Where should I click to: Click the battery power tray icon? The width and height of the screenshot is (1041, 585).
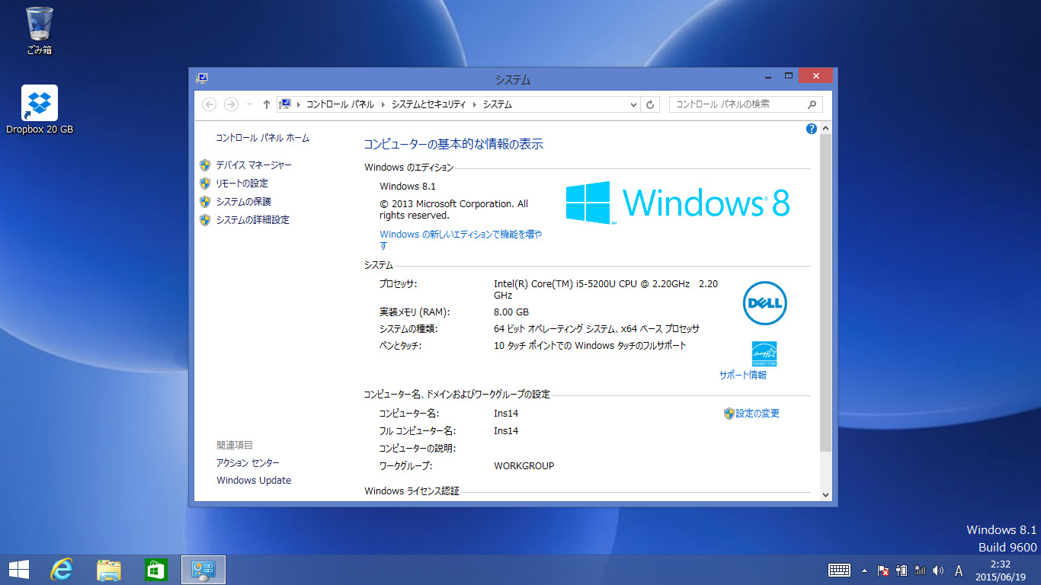pyautogui.click(x=902, y=570)
